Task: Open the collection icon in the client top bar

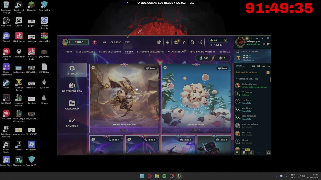Action: click(159, 42)
